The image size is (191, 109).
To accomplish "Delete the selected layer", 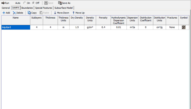I will (14, 13).
